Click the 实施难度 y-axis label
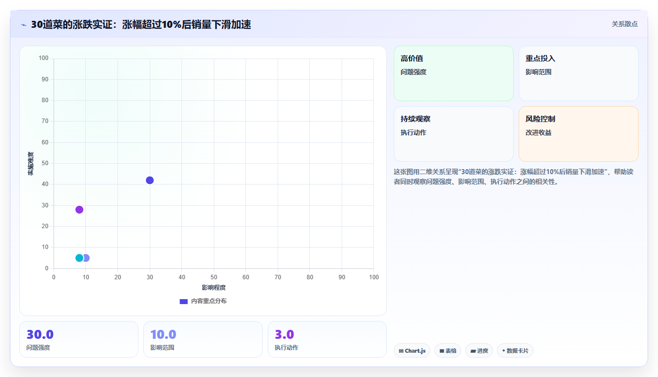 point(31,163)
